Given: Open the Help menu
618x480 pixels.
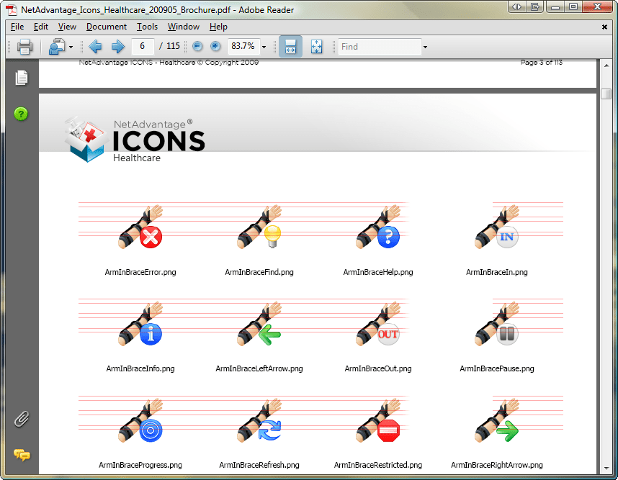Looking at the screenshot, I should 218,27.
